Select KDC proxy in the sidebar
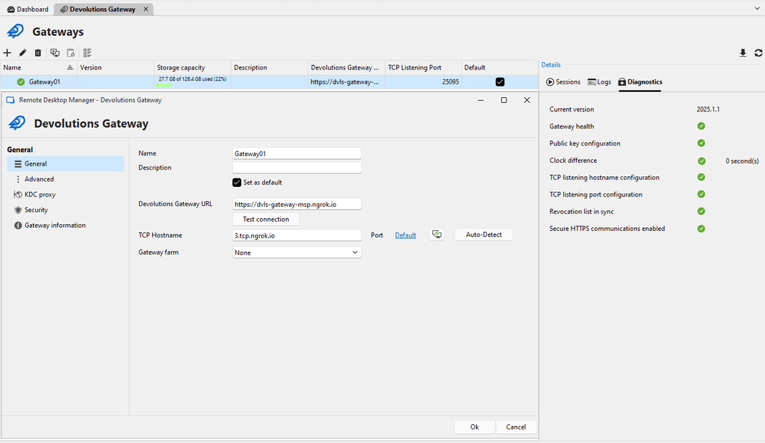 pos(40,194)
